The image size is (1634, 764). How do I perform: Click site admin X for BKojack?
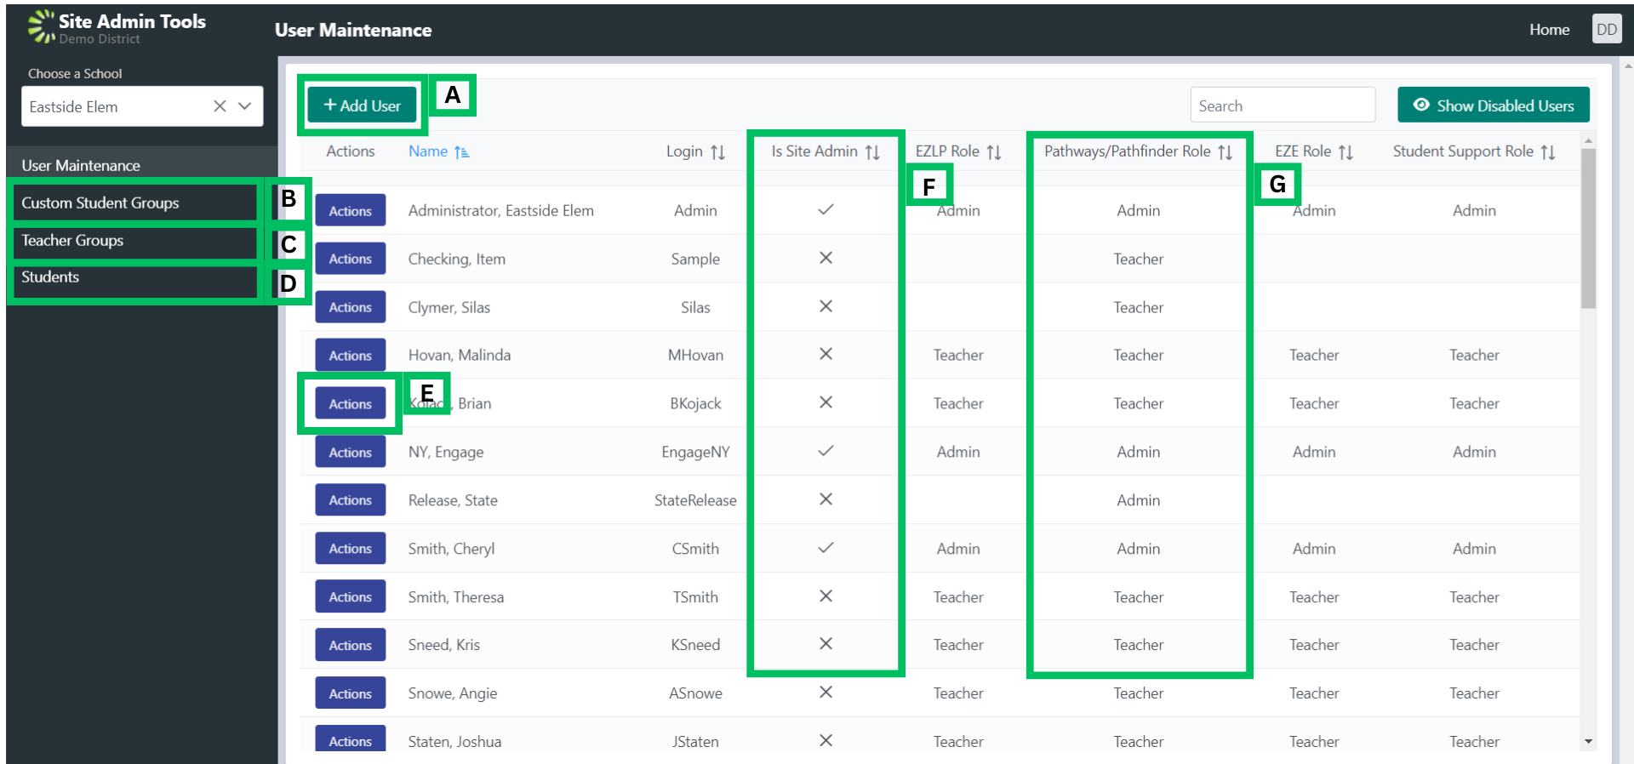tap(826, 402)
